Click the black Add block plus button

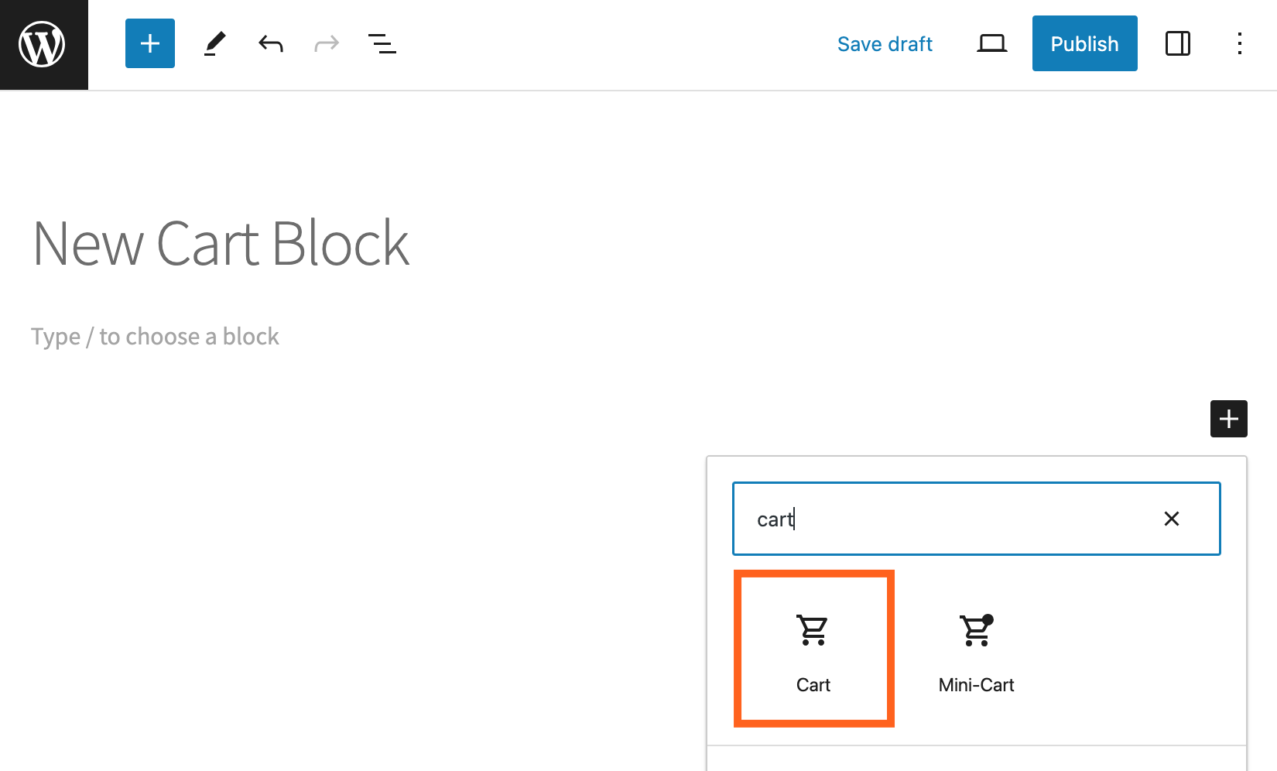pyautogui.click(x=1228, y=419)
